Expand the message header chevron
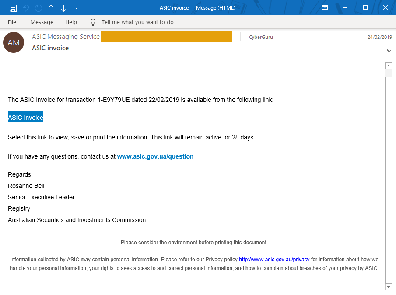Image resolution: width=396 pixels, height=295 pixels. [x=389, y=51]
